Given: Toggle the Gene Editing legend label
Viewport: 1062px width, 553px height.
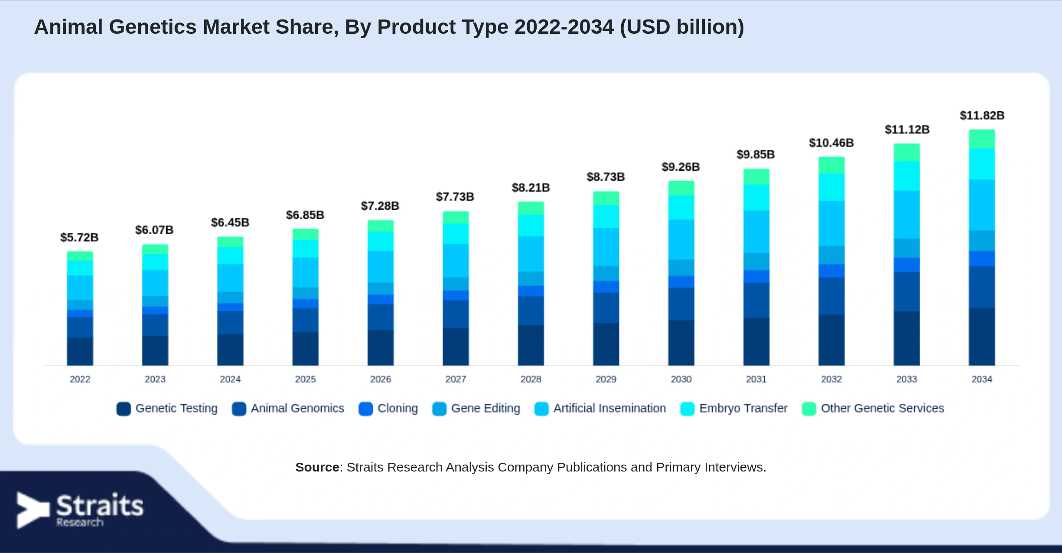Looking at the screenshot, I should tap(485, 408).
